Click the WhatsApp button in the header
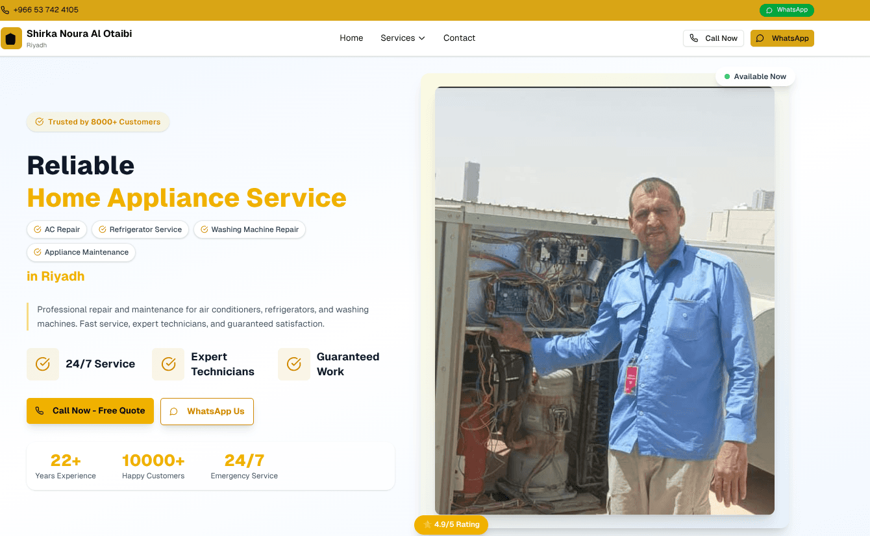 pos(782,38)
